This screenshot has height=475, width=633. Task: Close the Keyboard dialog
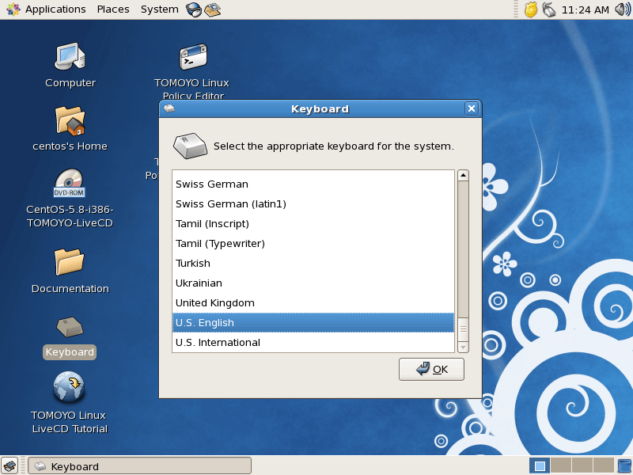tap(471, 108)
